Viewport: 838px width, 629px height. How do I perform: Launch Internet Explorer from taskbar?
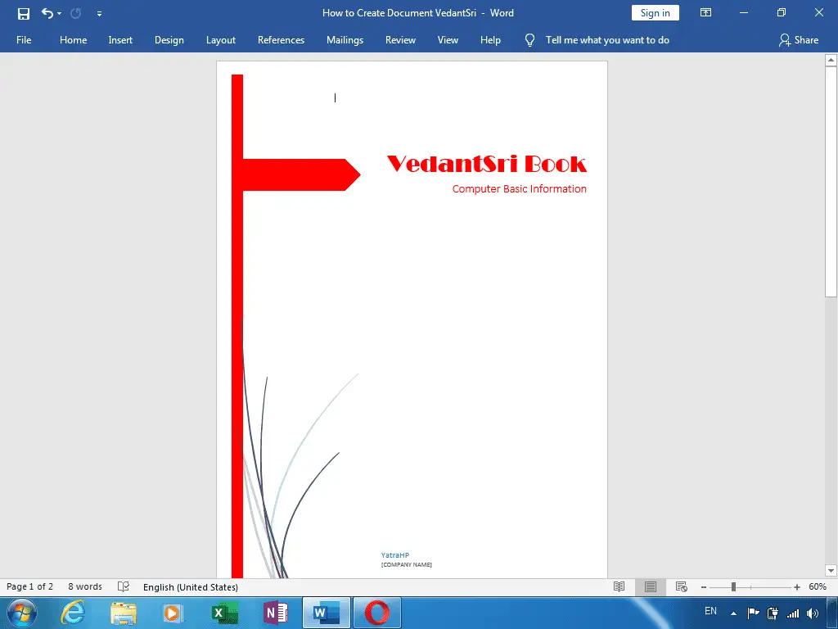pyautogui.click(x=73, y=613)
